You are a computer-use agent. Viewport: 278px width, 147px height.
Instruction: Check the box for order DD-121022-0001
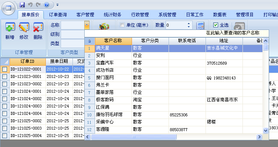click(4, 69)
